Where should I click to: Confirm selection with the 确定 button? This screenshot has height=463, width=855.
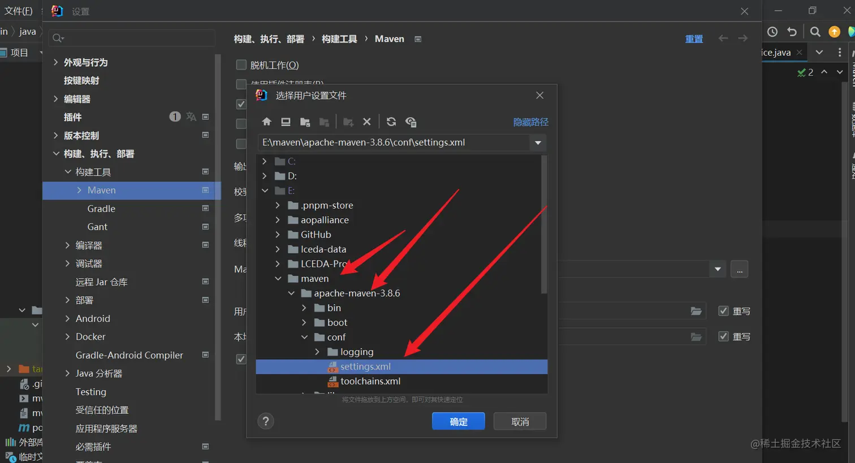pyautogui.click(x=459, y=421)
